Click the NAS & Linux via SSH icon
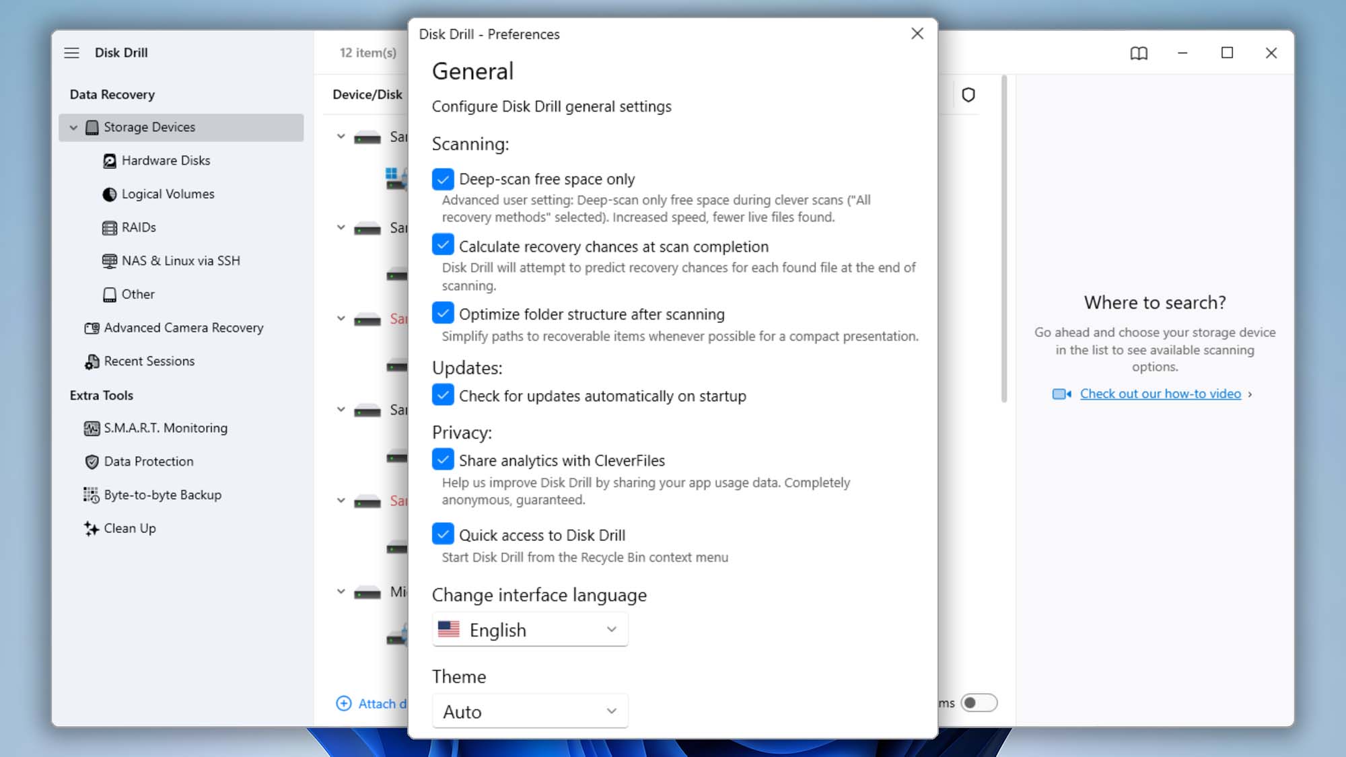Image resolution: width=1346 pixels, height=757 pixels. click(110, 261)
